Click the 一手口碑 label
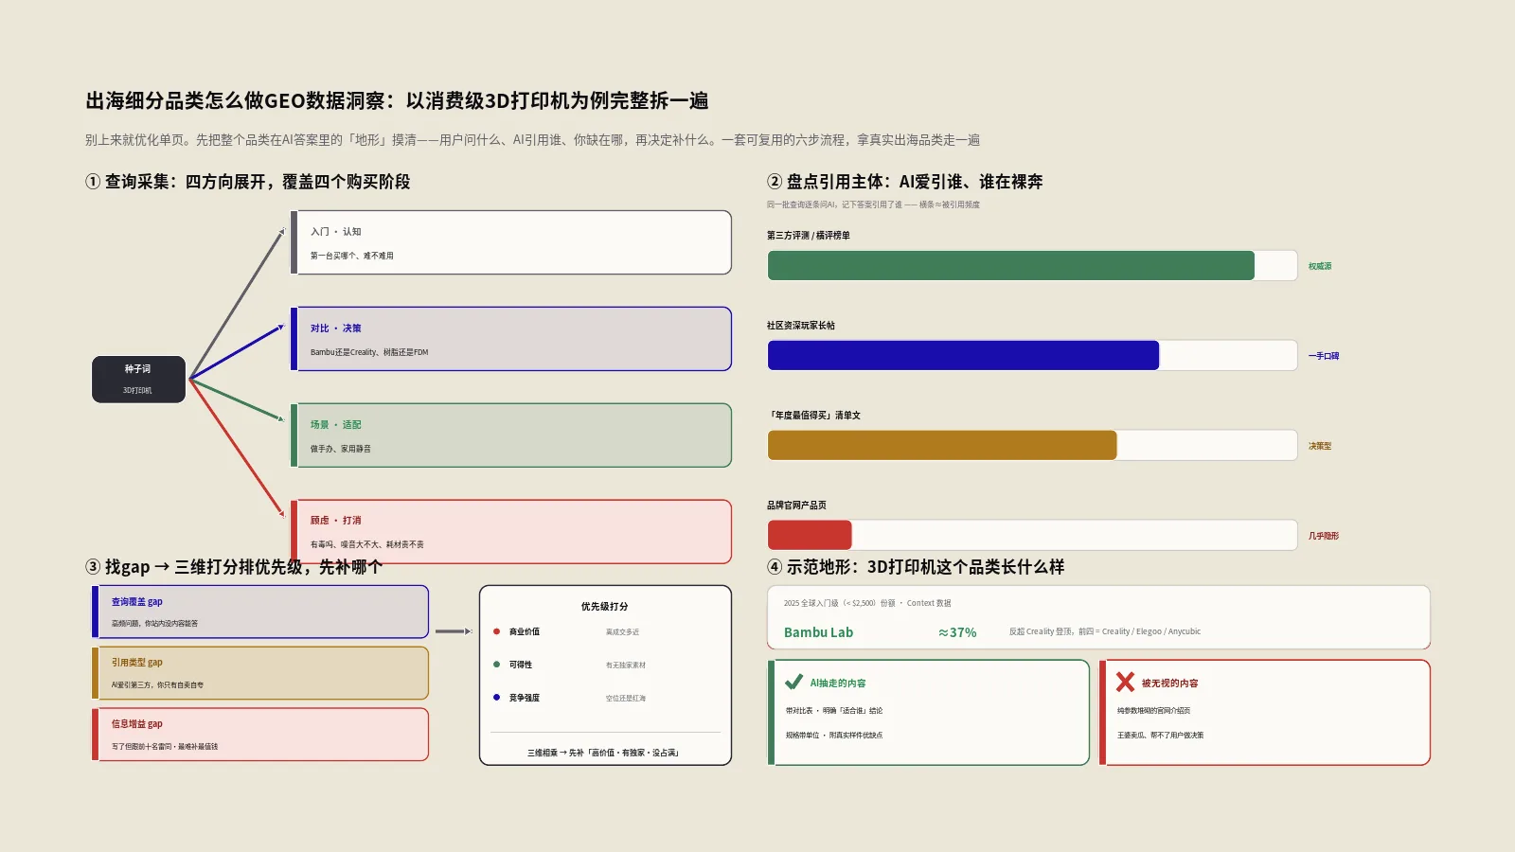The height and width of the screenshot is (852, 1515). pyautogui.click(x=1324, y=356)
